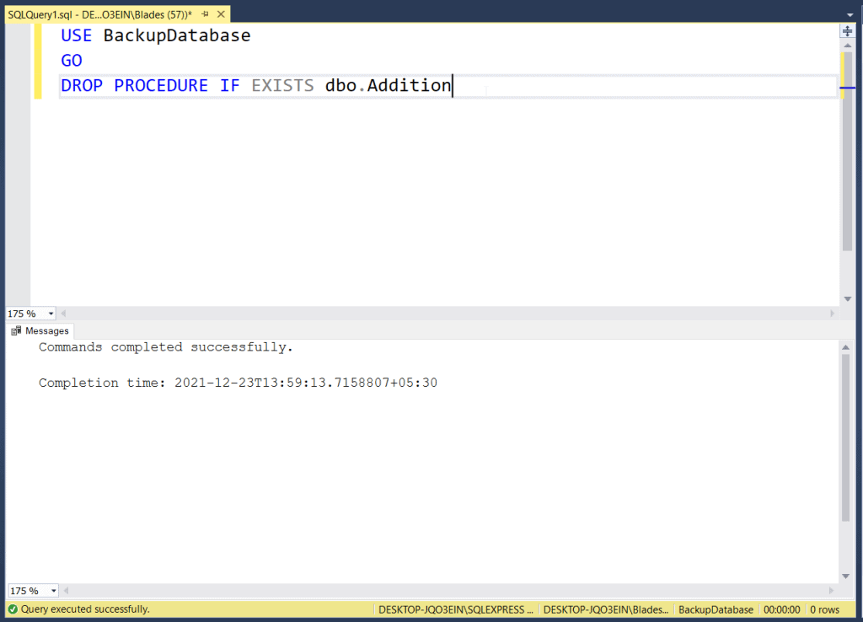
Task: Click the Messages icon on the Messages tab
Action: click(x=15, y=330)
